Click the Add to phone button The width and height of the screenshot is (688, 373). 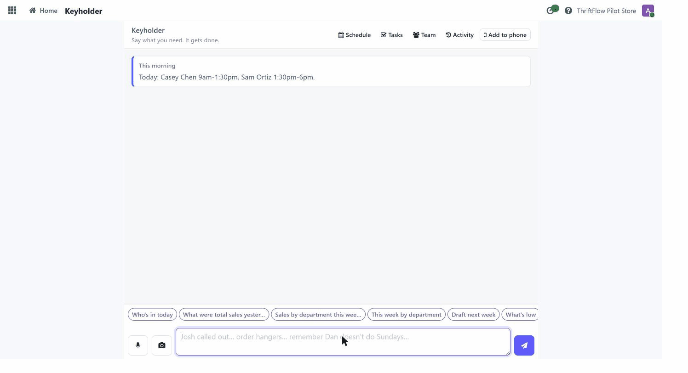tap(505, 35)
